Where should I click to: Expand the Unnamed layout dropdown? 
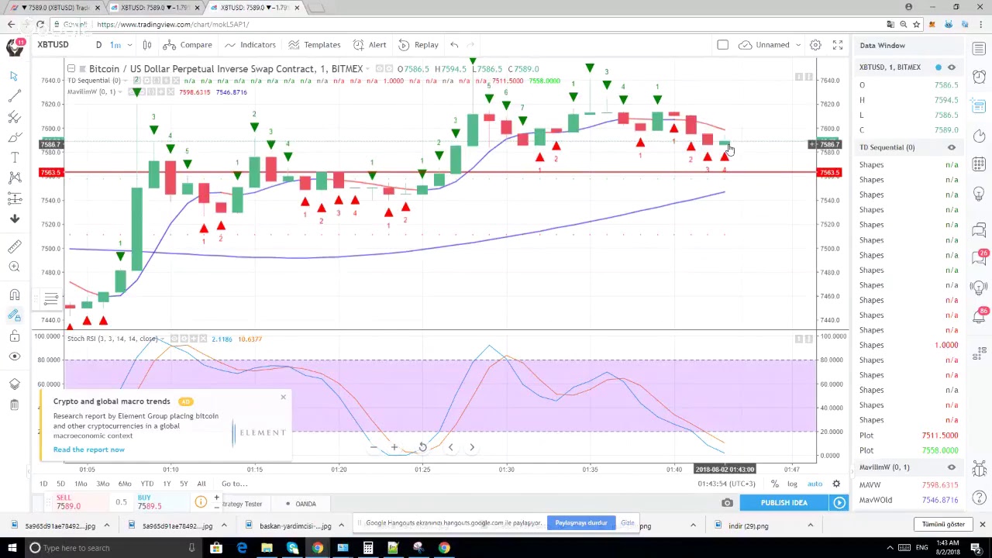pos(798,45)
